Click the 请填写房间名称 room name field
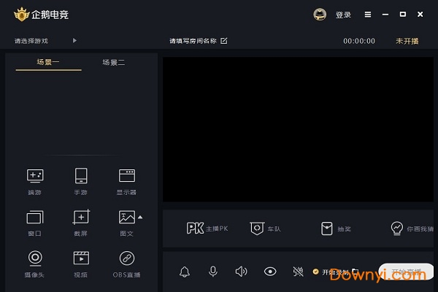Image resolution: width=438 pixels, height=292 pixels. (193, 41)
